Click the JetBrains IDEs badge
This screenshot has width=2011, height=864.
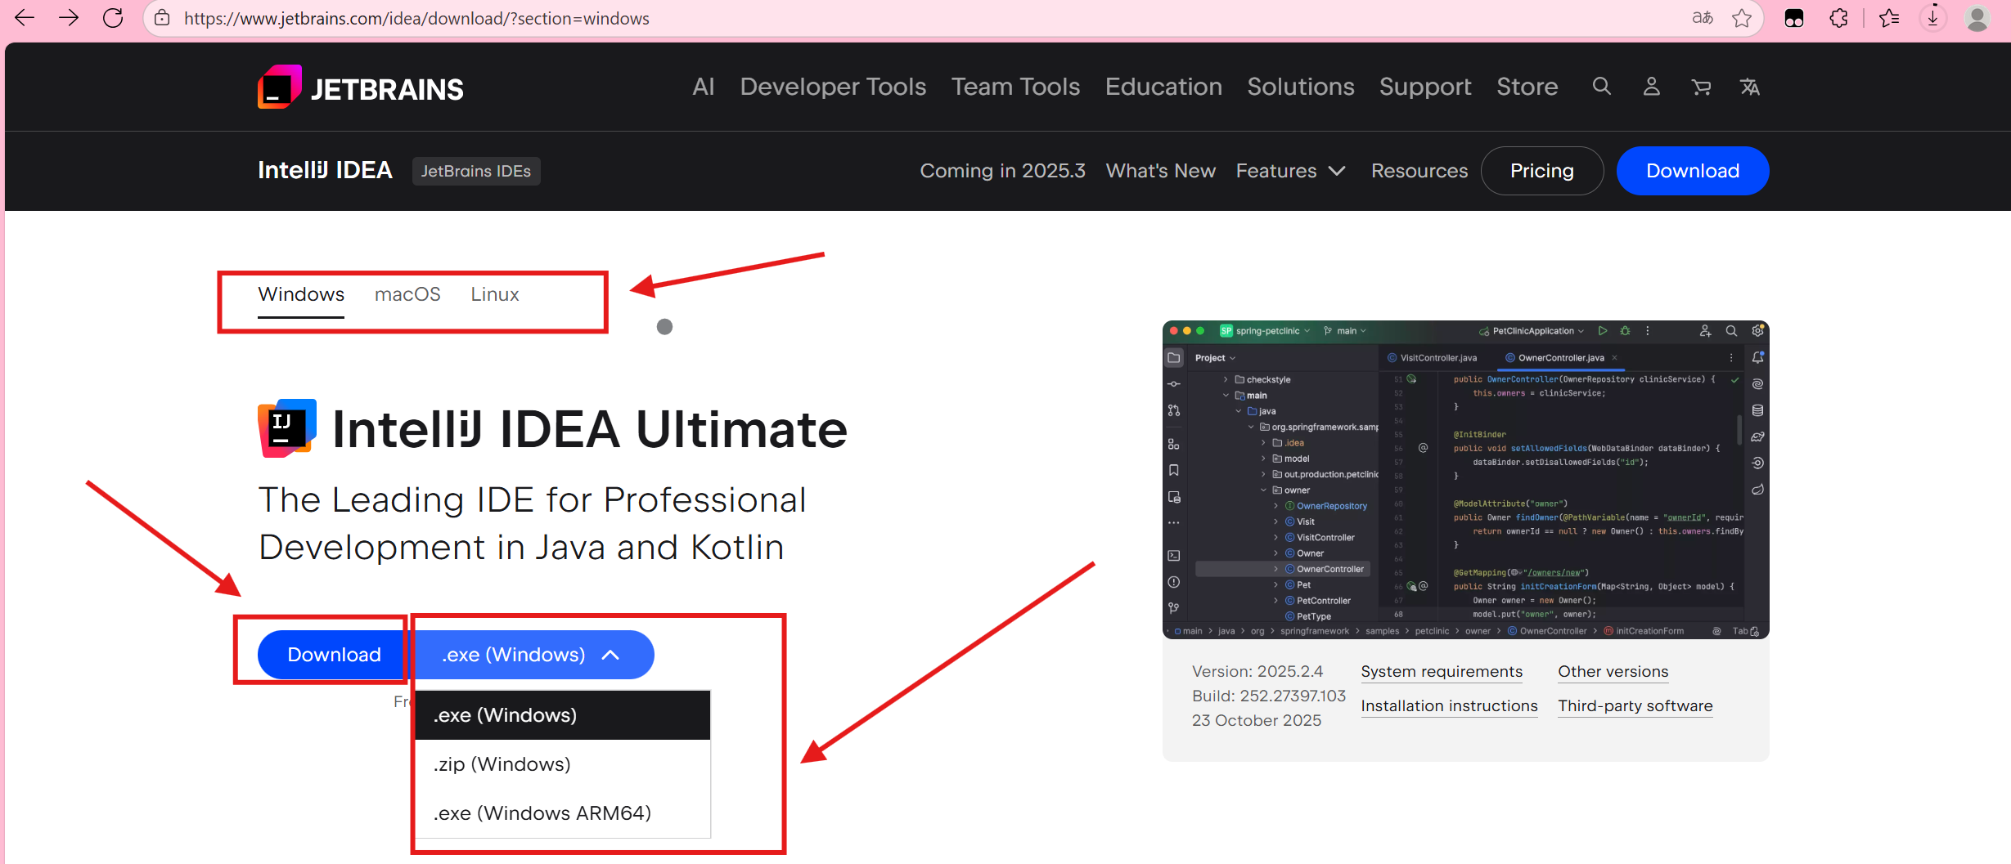(x=476, y=171)
